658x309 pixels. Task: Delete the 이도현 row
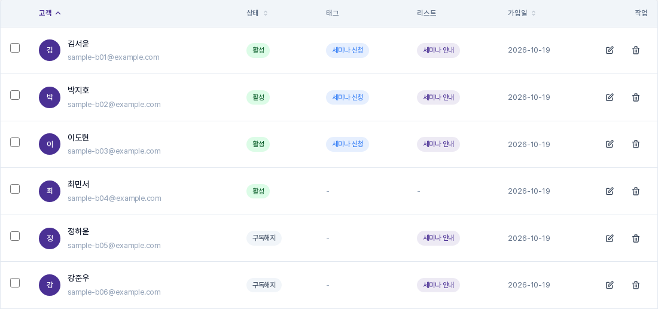[x=636, y=144]
